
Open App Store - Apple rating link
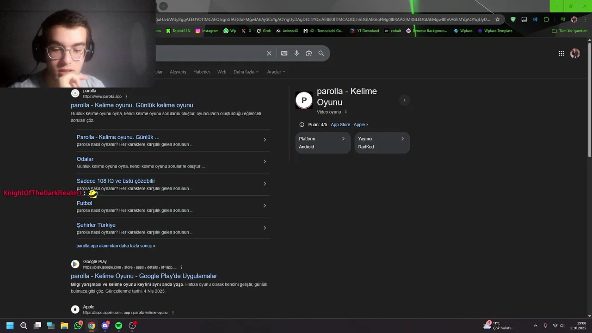(349, 124)
